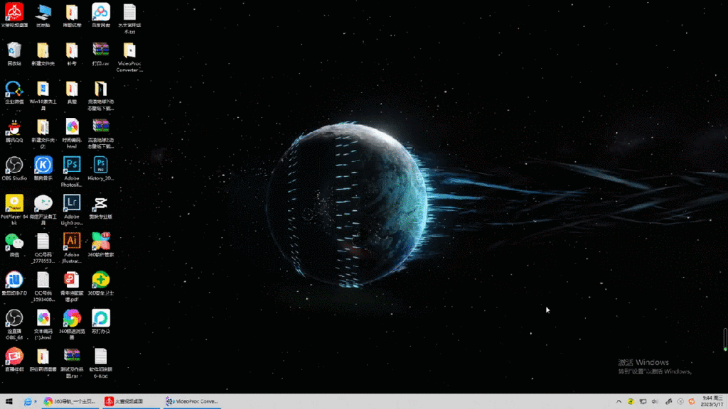Open the This PC (此电脑) icon
Image resolution: width=728 pixels, height=409 pixels.
43,13
